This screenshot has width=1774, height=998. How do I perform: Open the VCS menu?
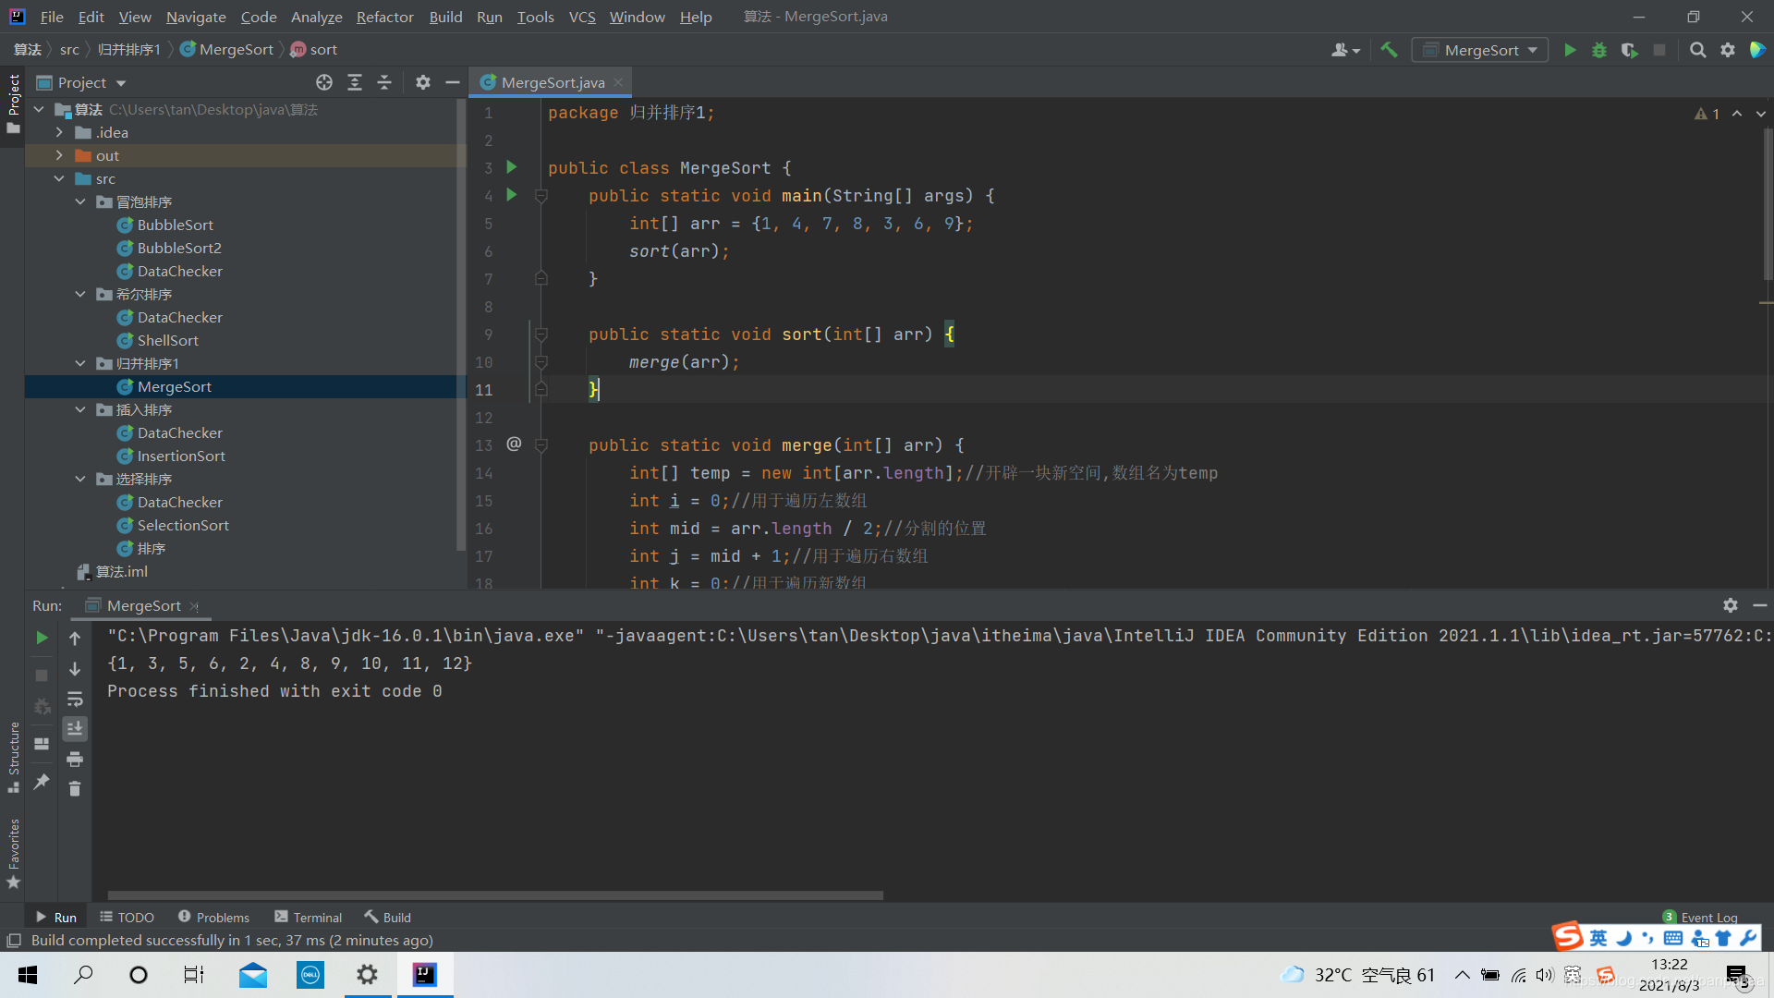pyautogui.click(x=582, y=17)
